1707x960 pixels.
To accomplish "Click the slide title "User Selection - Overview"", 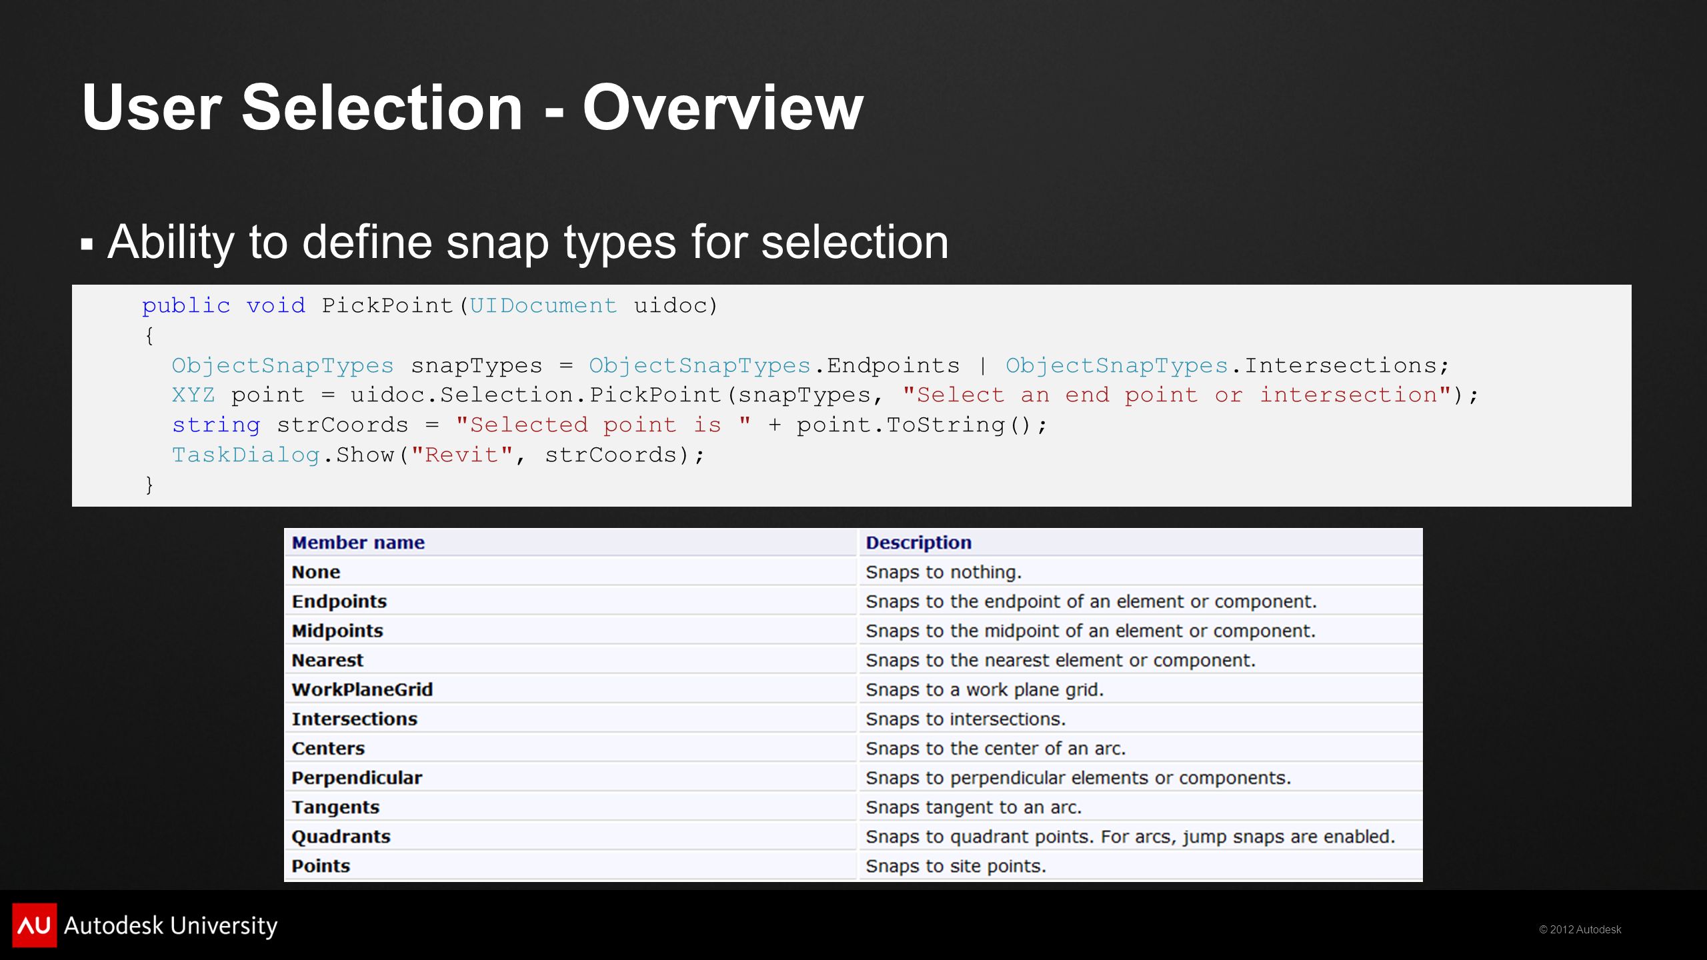I will (x=472, y=108).
